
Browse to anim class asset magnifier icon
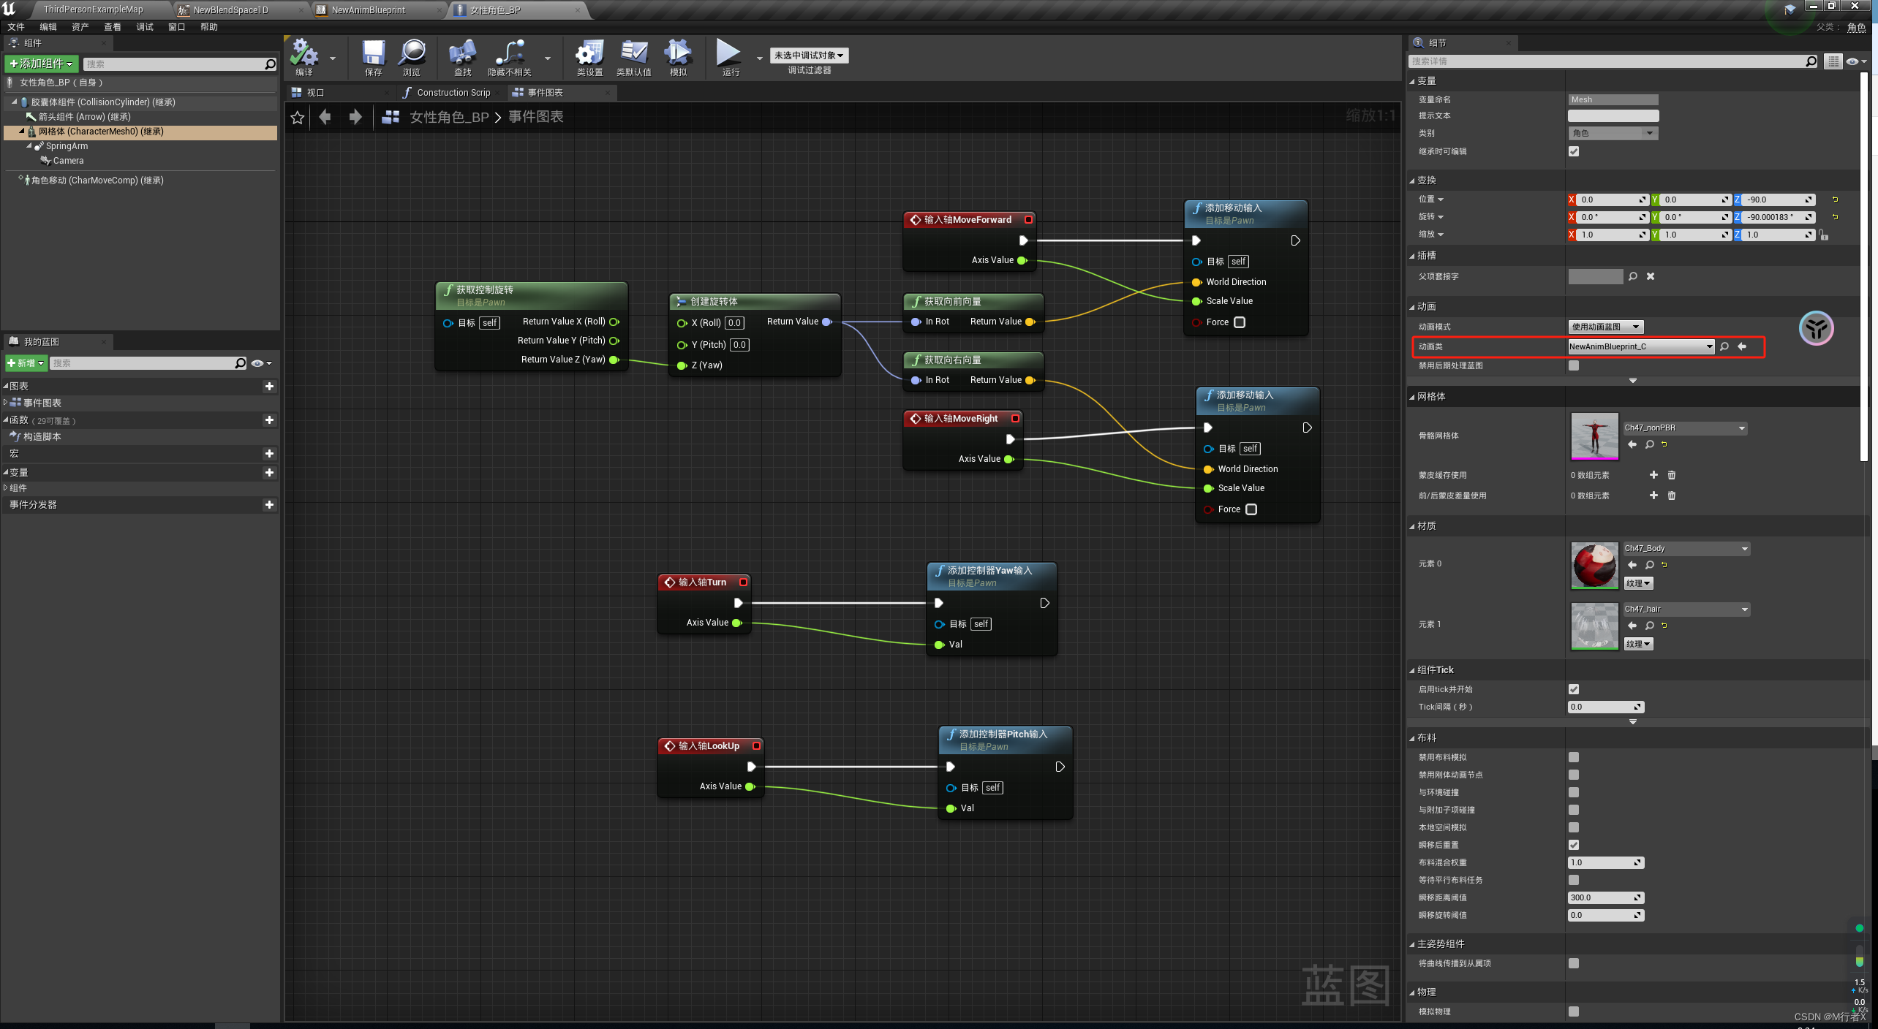tap(1724, 346)
